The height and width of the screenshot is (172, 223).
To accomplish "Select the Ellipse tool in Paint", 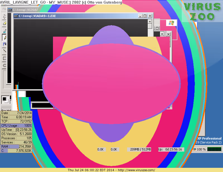I will click(4, 65).
